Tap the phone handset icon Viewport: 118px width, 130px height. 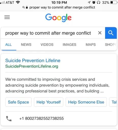(x=9, y=119)
